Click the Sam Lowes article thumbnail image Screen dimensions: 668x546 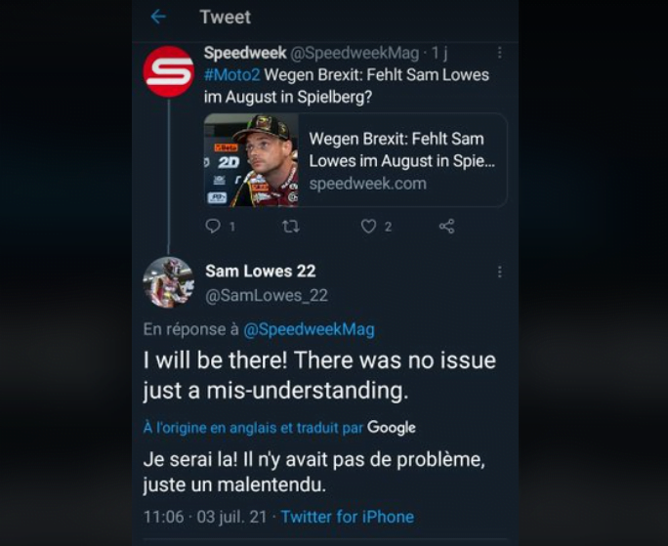[251, 160]
